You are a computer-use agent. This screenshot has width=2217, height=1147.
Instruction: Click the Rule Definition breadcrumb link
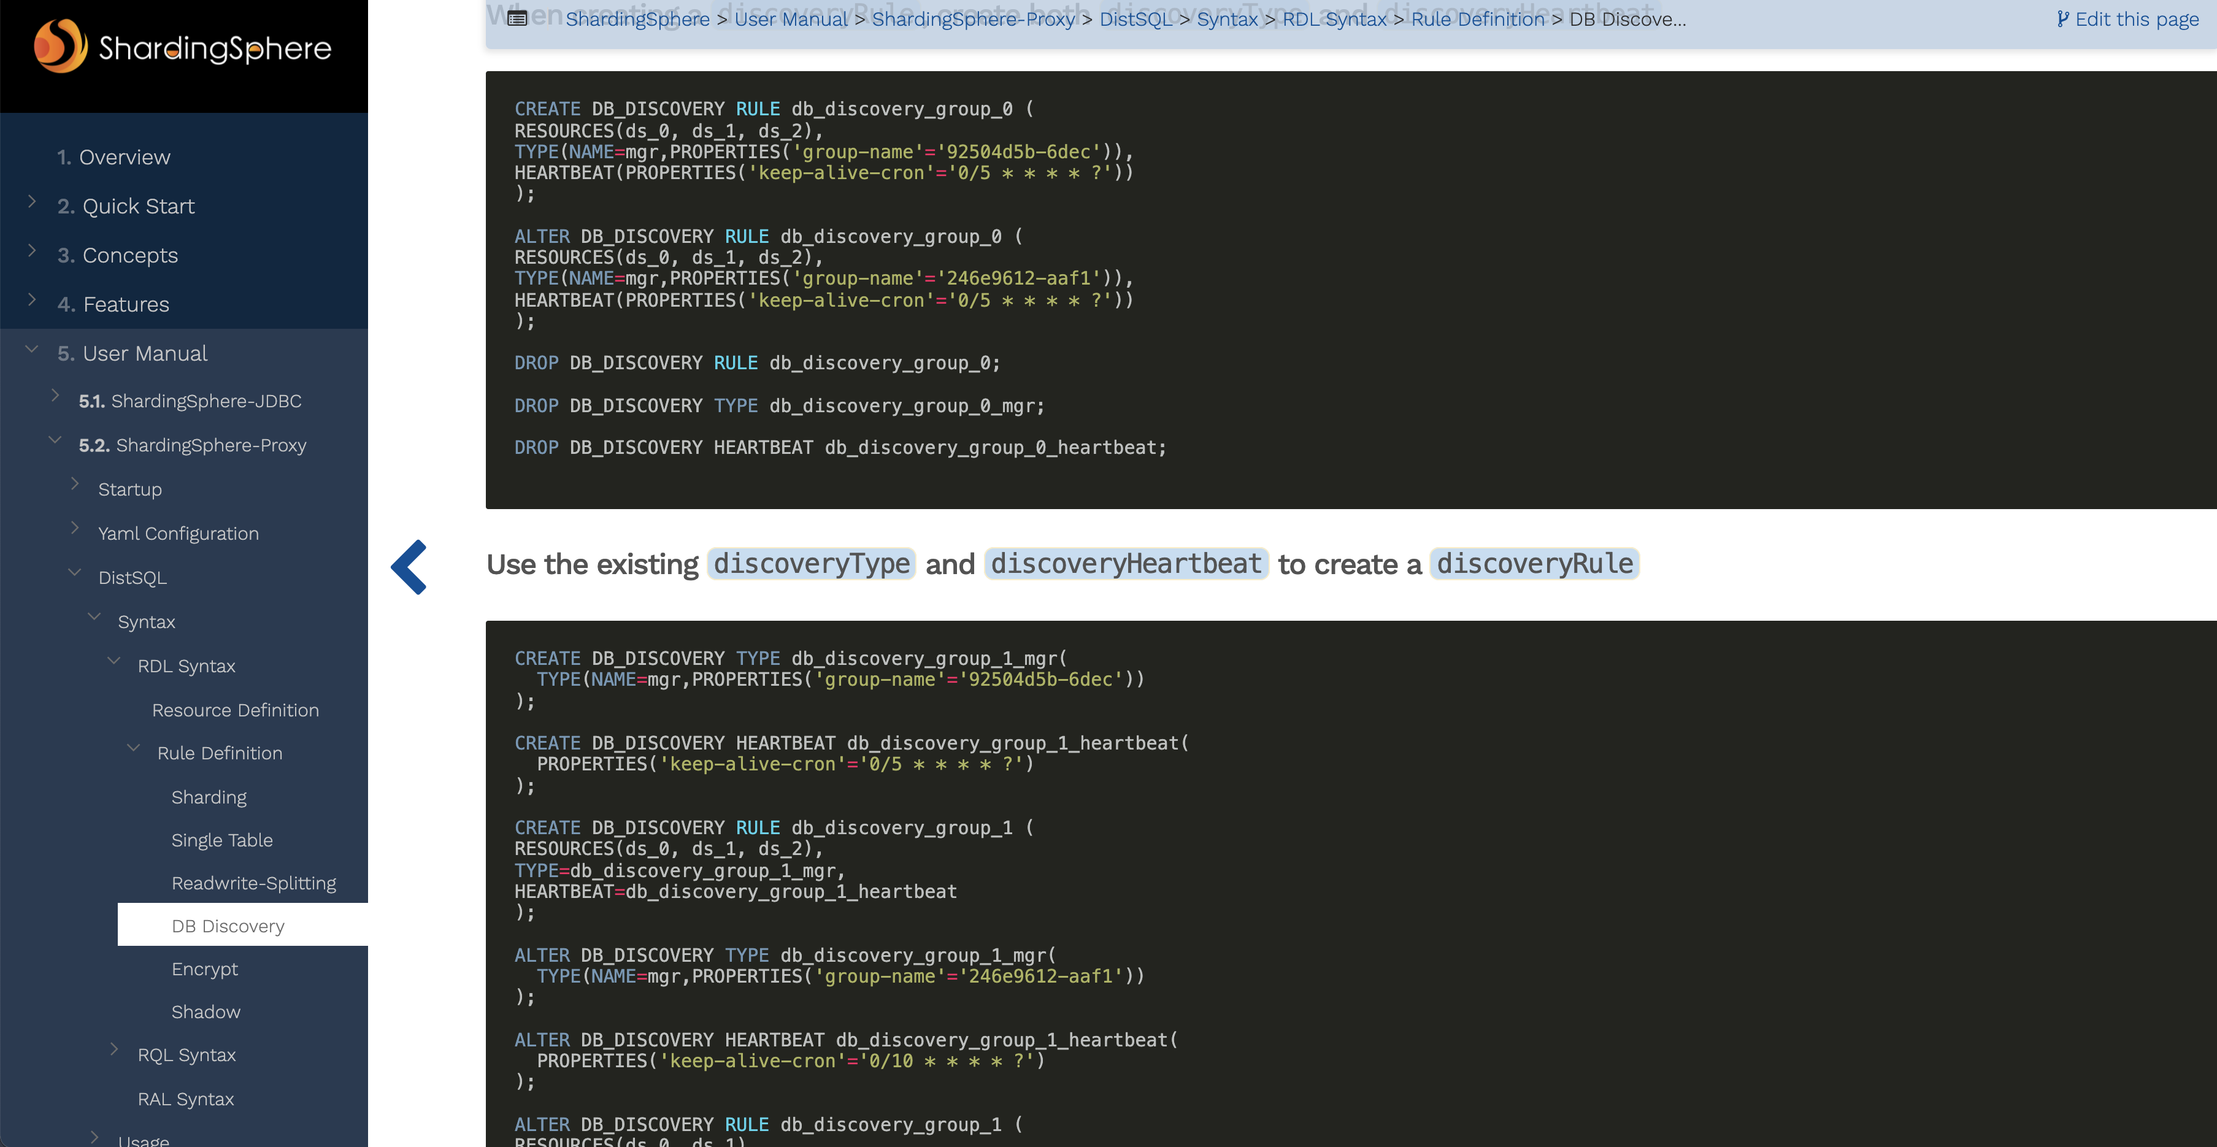1478,19
